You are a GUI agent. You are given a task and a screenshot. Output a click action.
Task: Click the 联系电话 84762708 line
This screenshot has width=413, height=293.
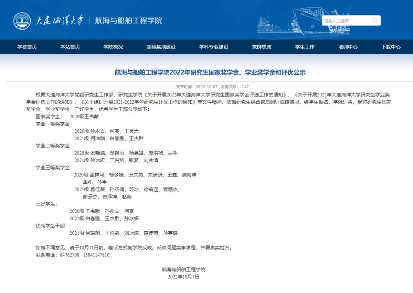point(73,255)
